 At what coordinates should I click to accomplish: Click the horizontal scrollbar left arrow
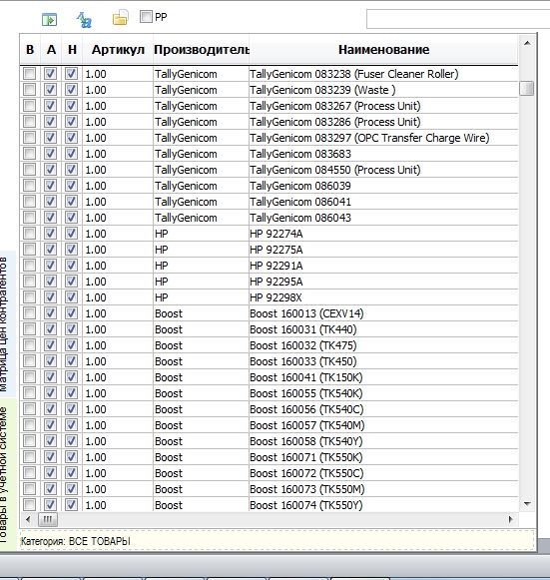[28, 519]
